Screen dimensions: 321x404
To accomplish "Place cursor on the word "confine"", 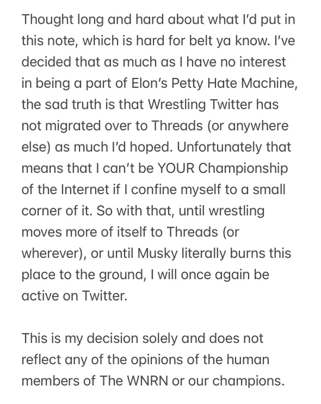I will click(154, 190).
